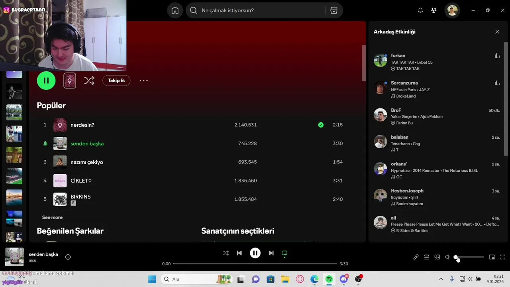Open the user profile avatar menu
Viewport: 510px width, 287px height.
[452, 10]
